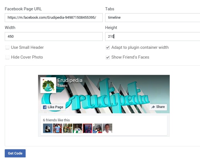Click the Like Page button
200x159 pixels.
click(x=53, y=107)
